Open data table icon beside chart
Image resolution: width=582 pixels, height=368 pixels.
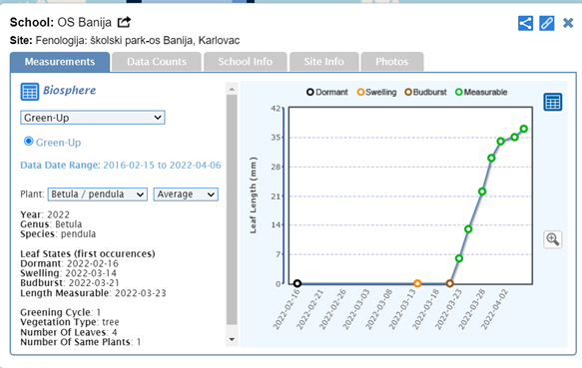point(553,102)
